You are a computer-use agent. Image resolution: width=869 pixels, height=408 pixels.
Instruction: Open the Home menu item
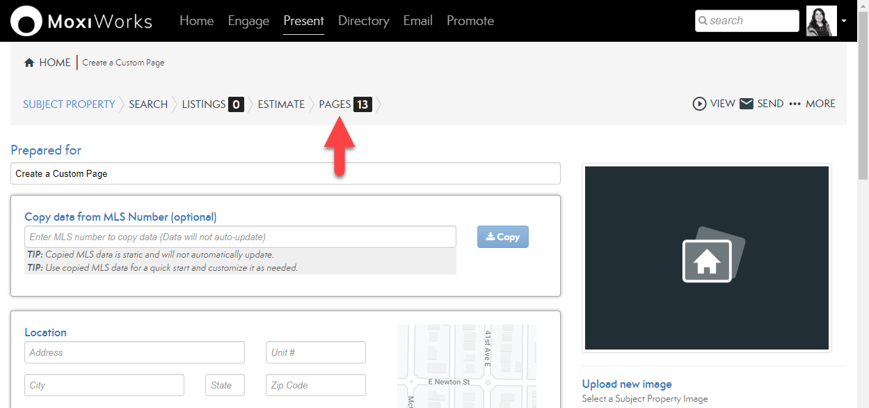197,21
